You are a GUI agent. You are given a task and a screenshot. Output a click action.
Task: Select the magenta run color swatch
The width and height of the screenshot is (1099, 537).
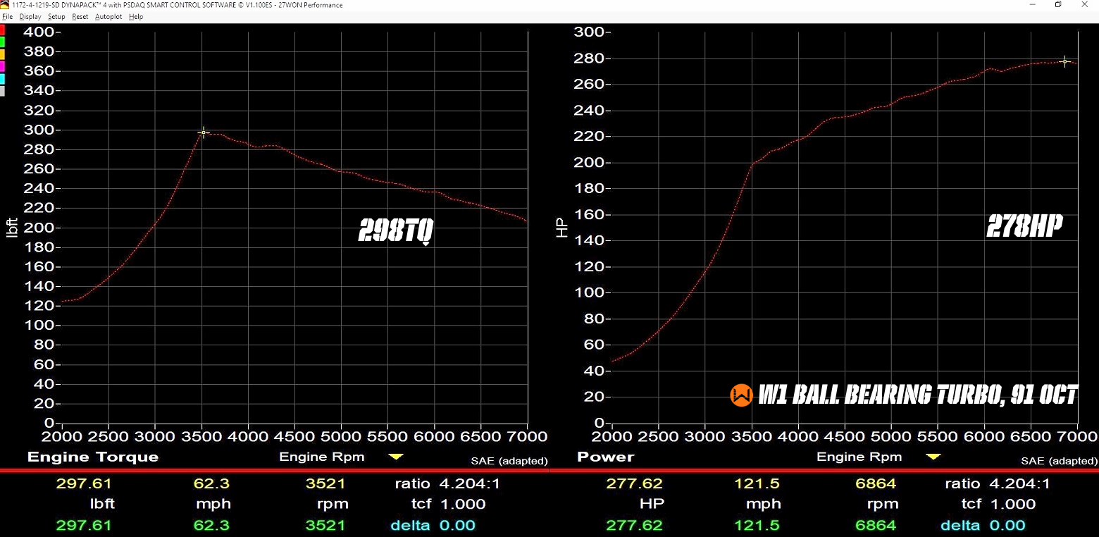[3, 66]
